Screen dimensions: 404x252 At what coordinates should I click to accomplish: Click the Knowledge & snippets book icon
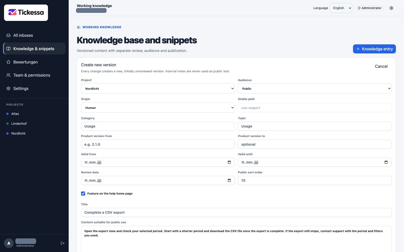click(x=8, y=49)
